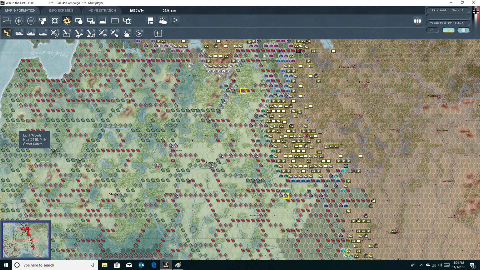This screenshot has height=270, width=480.
Task: Open the MAP INFORMATION tab
Action: (20, 10)
